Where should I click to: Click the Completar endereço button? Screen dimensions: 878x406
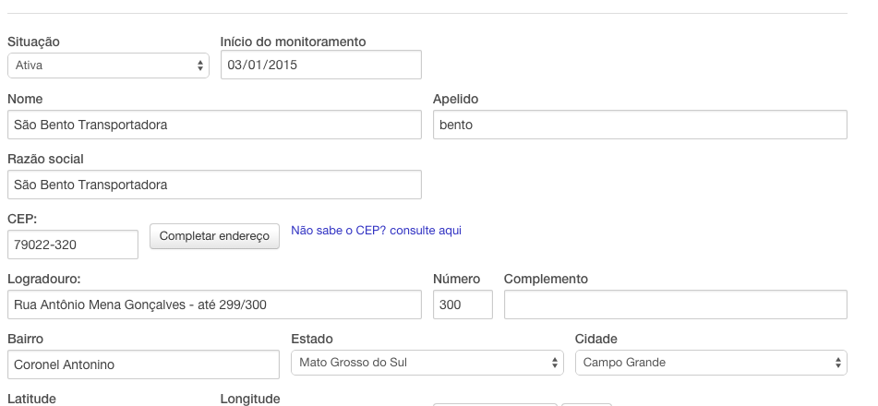[214, 236]
